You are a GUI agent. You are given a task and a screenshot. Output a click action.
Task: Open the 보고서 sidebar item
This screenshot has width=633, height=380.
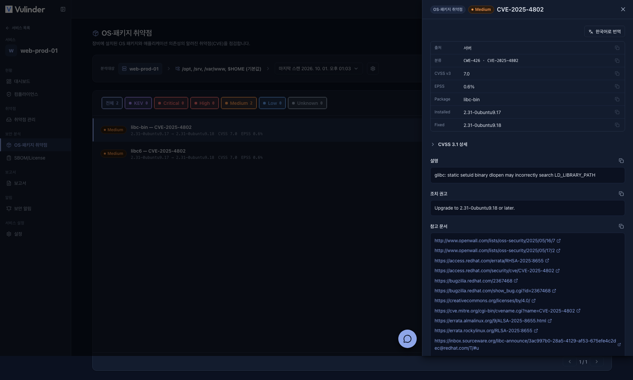point(35,183)
